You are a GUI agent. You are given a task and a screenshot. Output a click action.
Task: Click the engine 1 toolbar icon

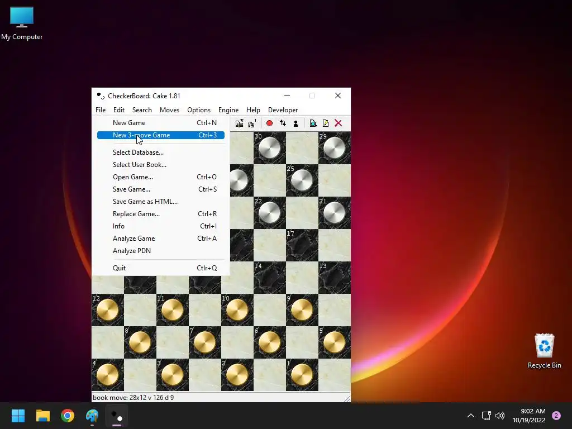point(252,123)
